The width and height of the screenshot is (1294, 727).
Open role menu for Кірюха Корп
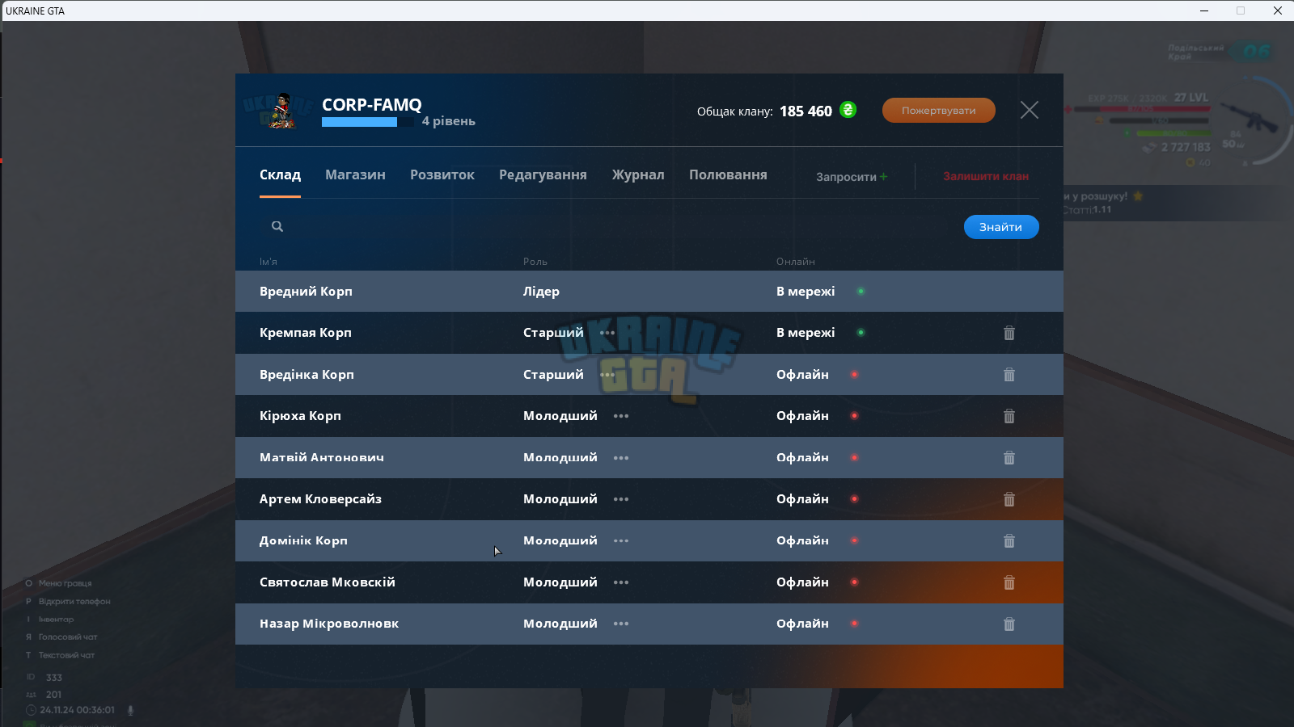point(621,416)
